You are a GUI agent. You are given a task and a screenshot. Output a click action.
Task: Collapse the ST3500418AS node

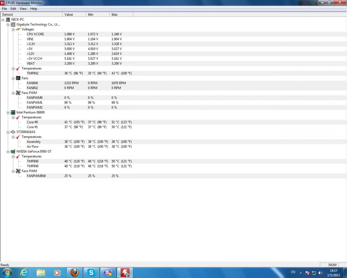click(8, 132)
